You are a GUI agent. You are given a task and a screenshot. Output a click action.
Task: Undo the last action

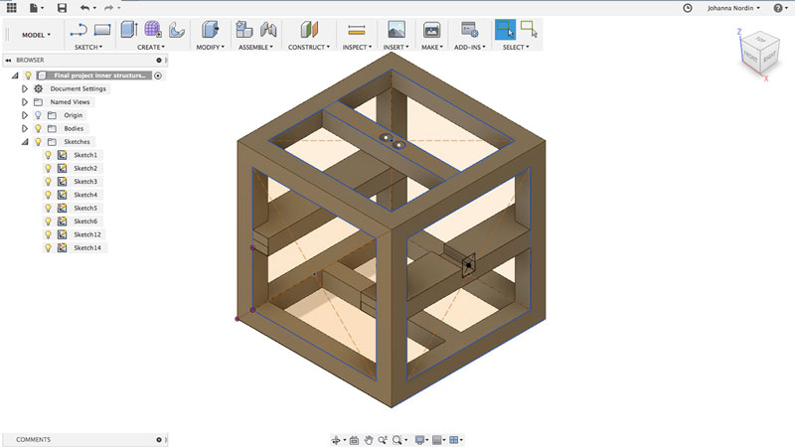point(84,8)
